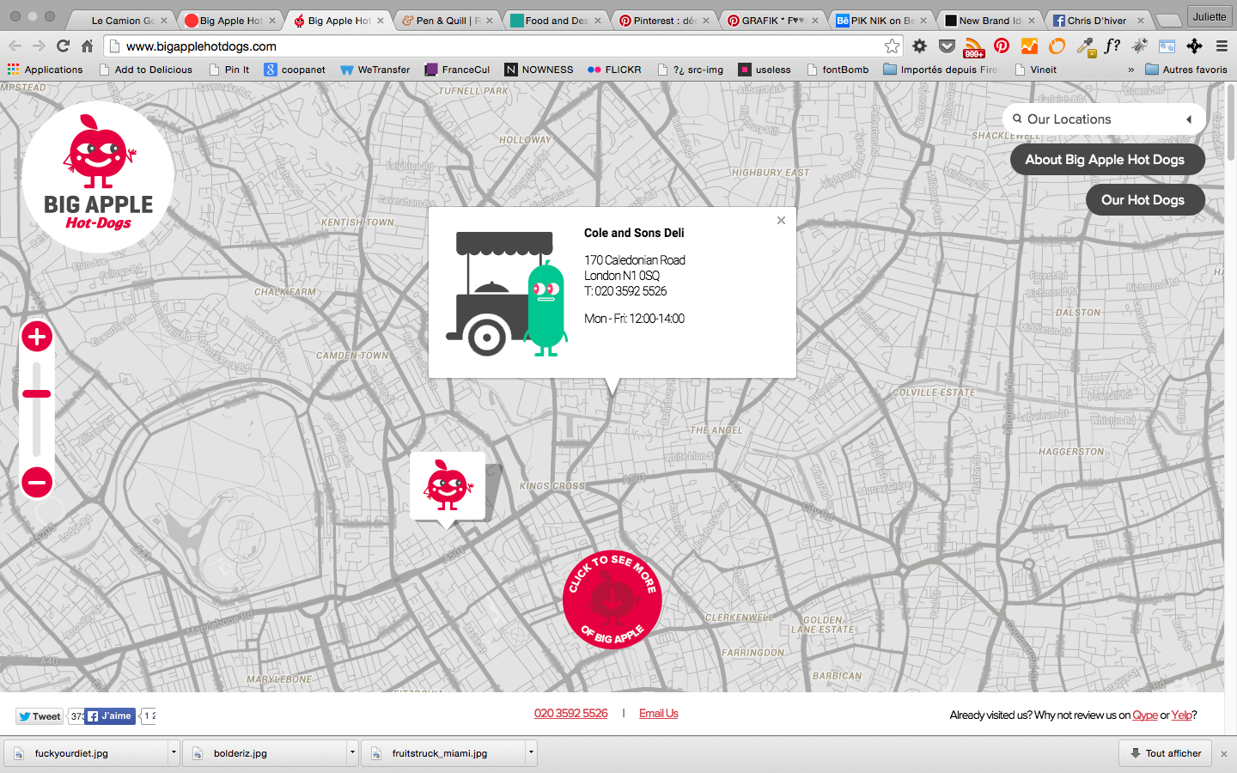
Task: Click Add to Delicious bookmark
Action: [x=145, y=70]
